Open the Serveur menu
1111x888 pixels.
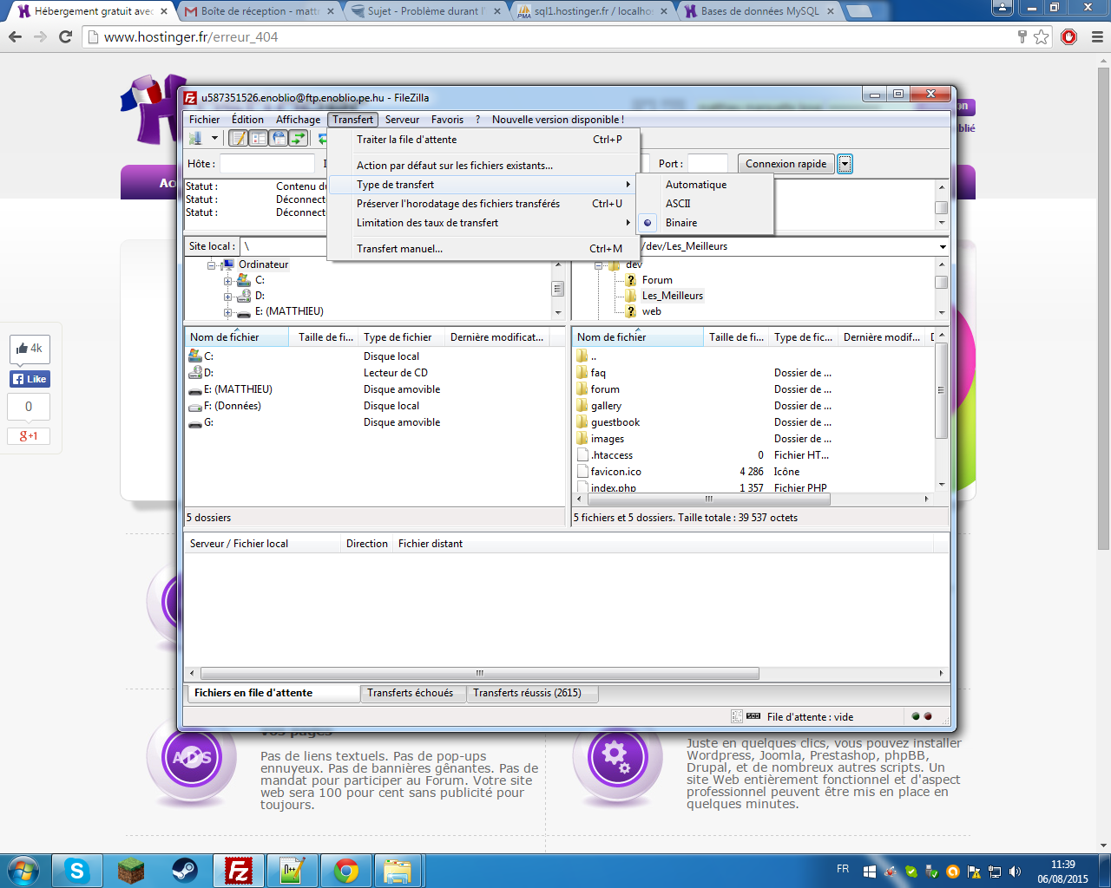pos(402,120)
